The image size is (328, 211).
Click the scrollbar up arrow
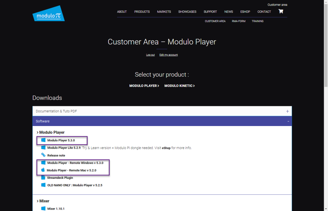[326, 1]
